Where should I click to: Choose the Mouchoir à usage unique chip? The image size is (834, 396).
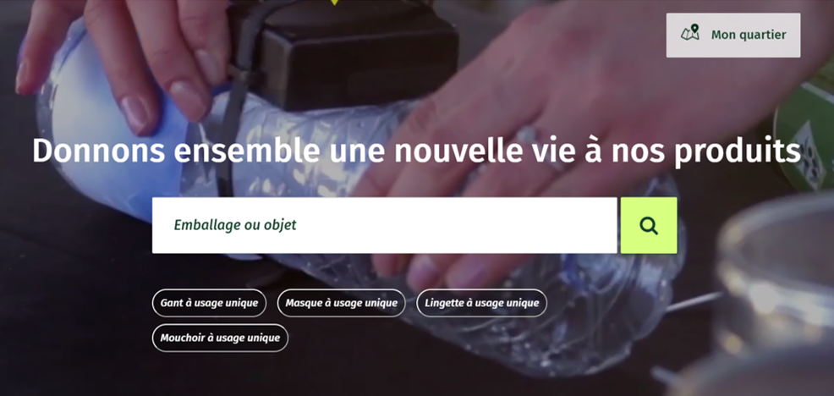(x=220, y=338)
